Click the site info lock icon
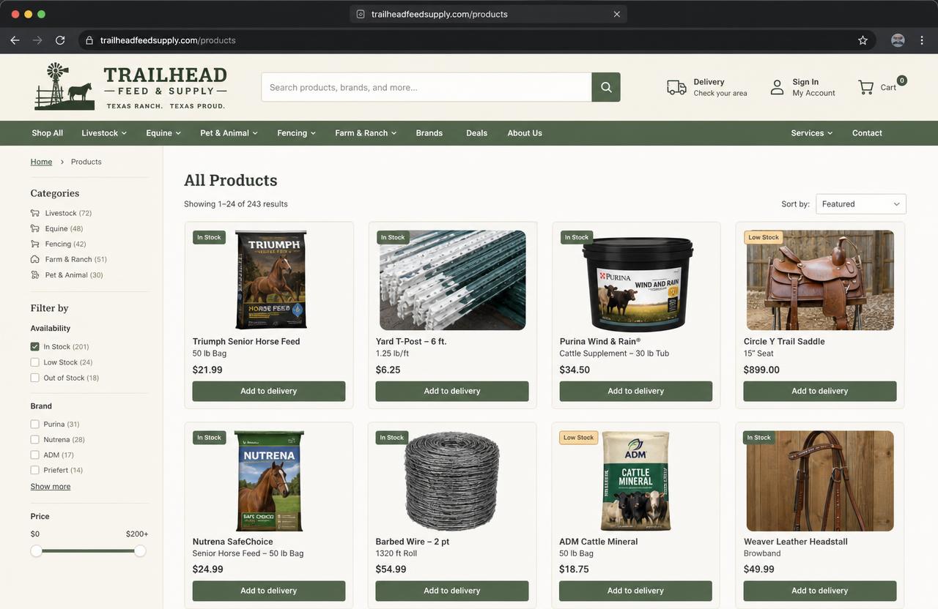 pos(89,40)
